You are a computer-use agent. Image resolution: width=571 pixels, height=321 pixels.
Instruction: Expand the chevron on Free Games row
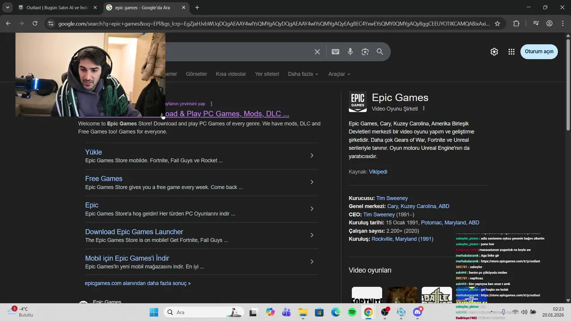tap(312, 182)
